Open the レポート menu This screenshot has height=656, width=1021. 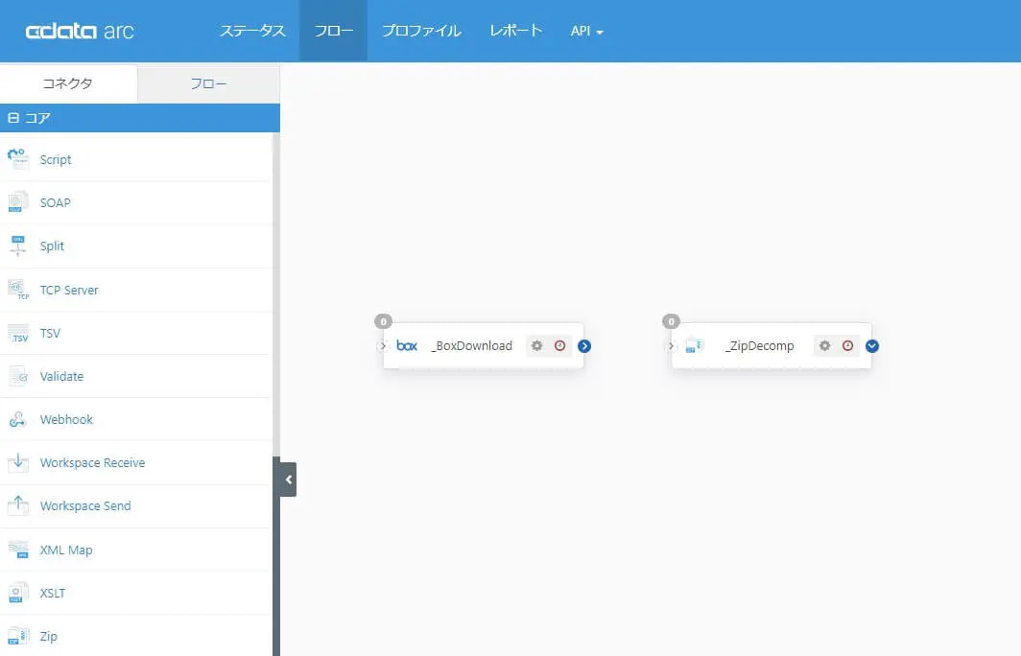coord(515,31)
